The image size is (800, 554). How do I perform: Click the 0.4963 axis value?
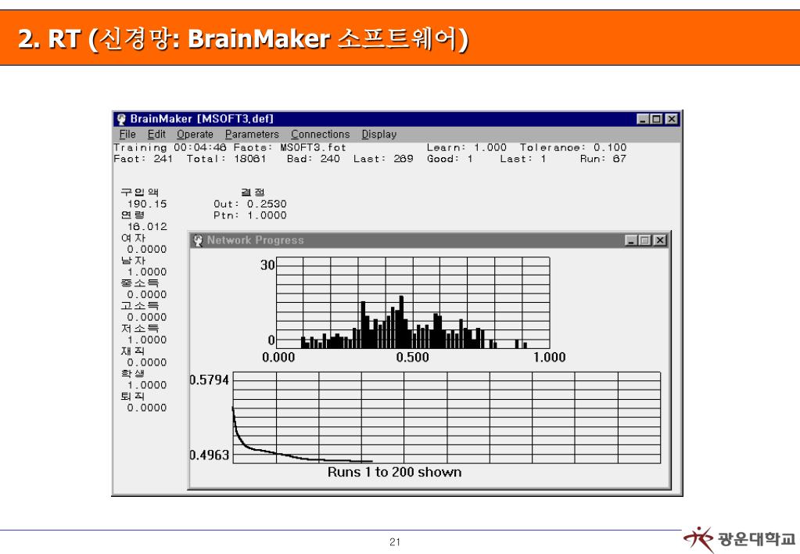click(209, 455)
